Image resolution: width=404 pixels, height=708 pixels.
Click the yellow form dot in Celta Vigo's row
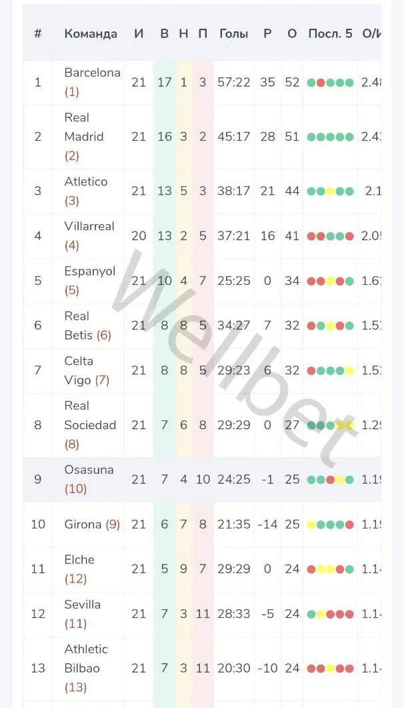[349, 370]
